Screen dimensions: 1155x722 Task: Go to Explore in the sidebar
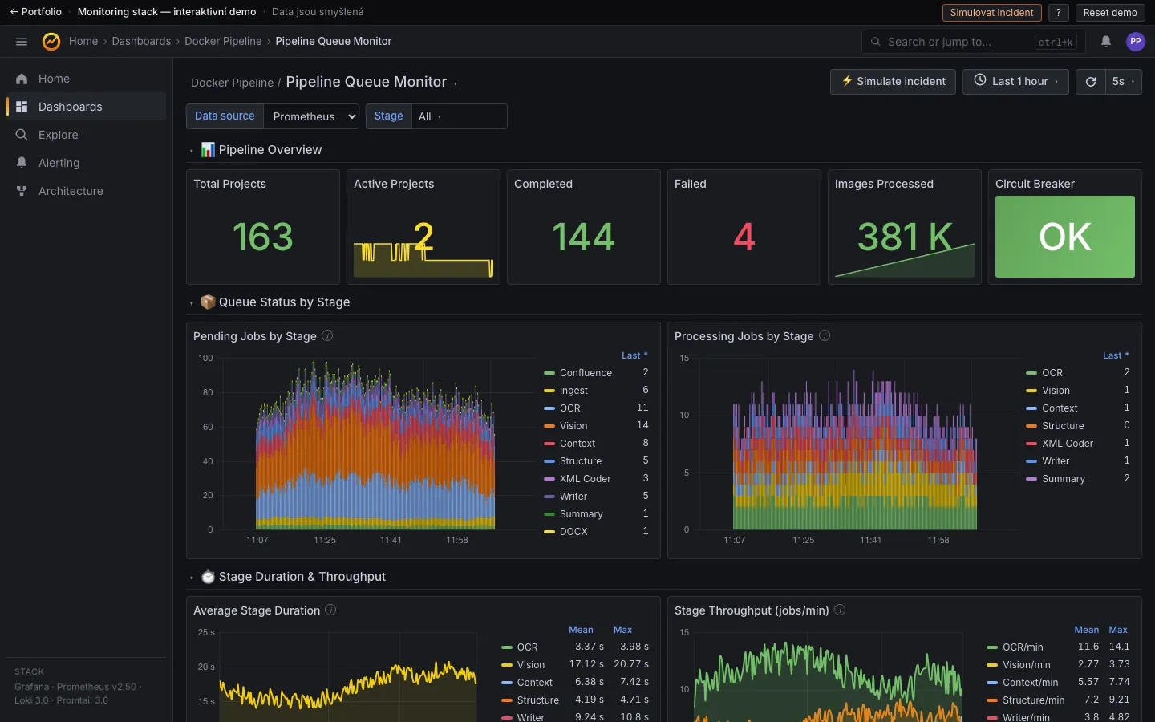86,135
